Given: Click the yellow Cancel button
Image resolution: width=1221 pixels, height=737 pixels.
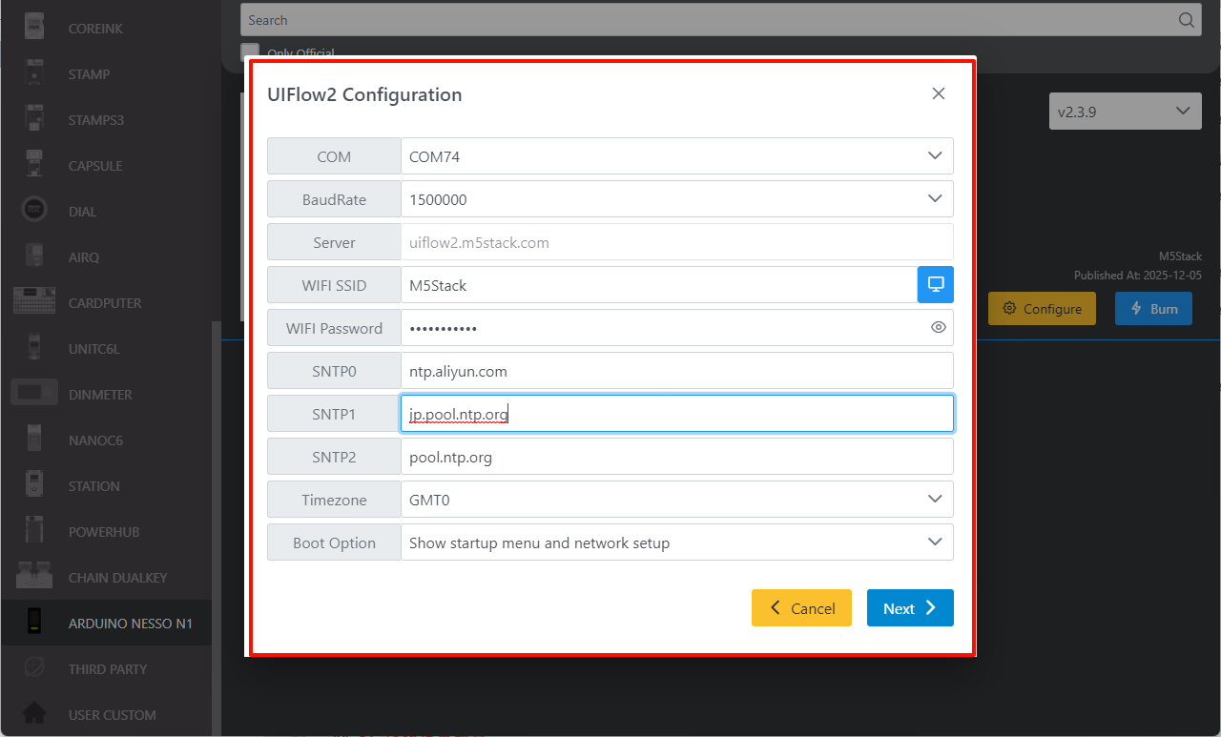Looking at the screenshot, I should point(801,608).
